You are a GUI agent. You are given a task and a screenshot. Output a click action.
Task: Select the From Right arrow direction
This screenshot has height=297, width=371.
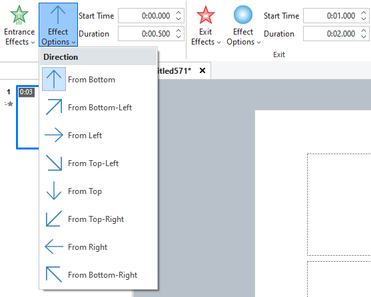click(98, 247)
